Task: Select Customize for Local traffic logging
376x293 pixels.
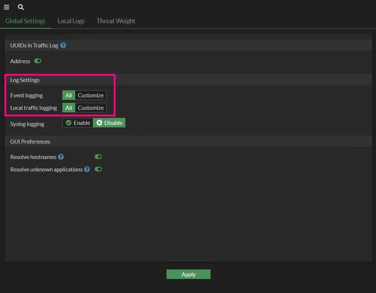Action: coord(90,108)
